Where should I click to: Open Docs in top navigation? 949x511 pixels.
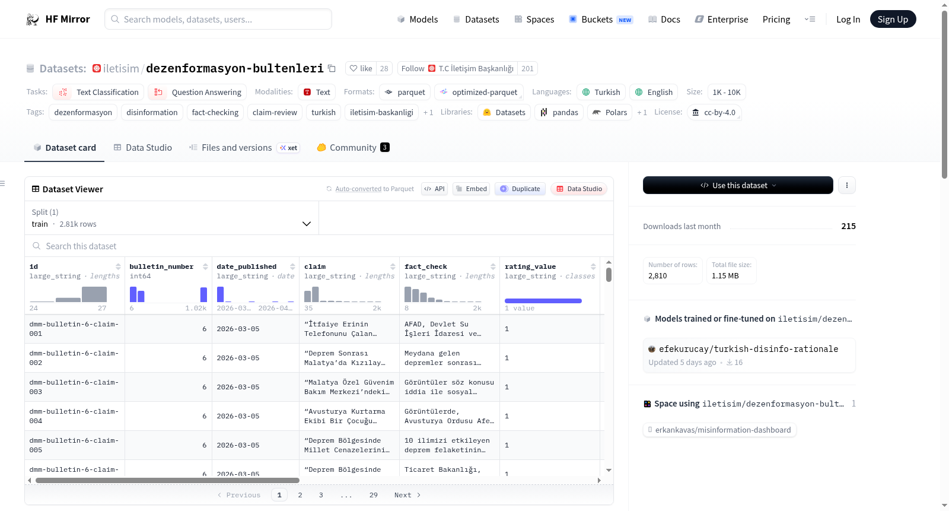point(664,20)
